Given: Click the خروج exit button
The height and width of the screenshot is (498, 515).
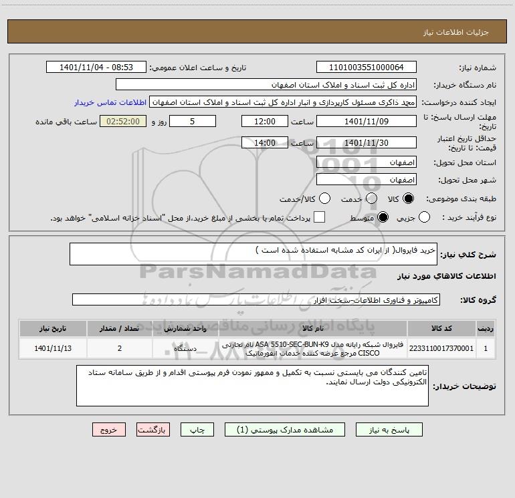Looking at the screenshot, I should [x=109, y=430].
